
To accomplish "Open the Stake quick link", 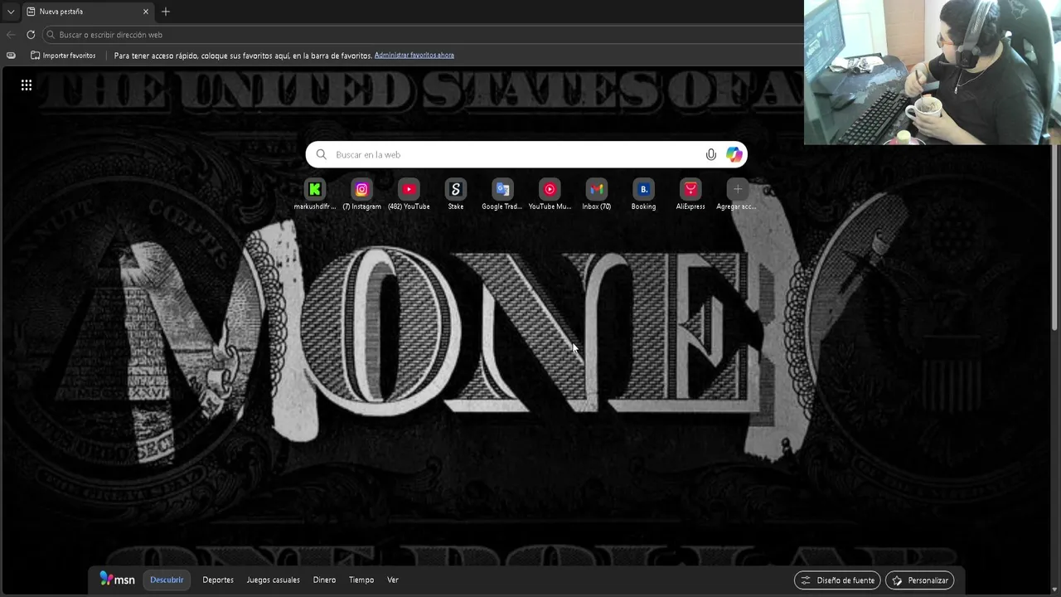I will pos(456,196).
